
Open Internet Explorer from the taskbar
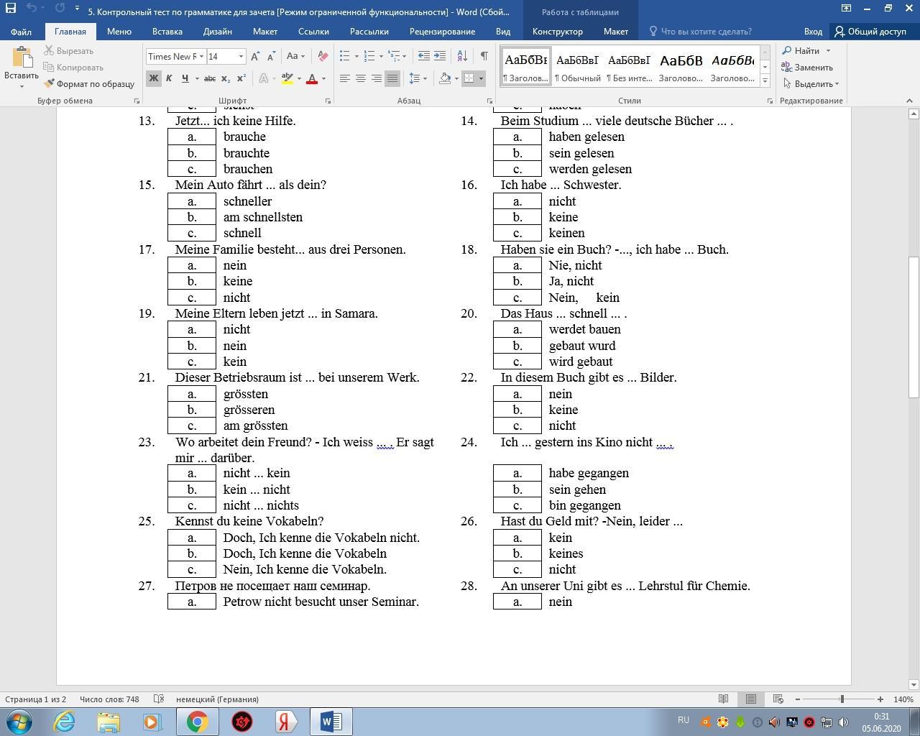coord(64,721)
